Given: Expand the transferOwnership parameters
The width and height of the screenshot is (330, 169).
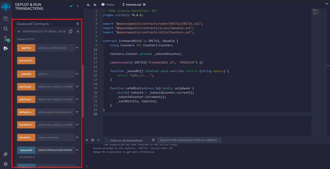Looking at the screenshot, I should coord(77,138).
